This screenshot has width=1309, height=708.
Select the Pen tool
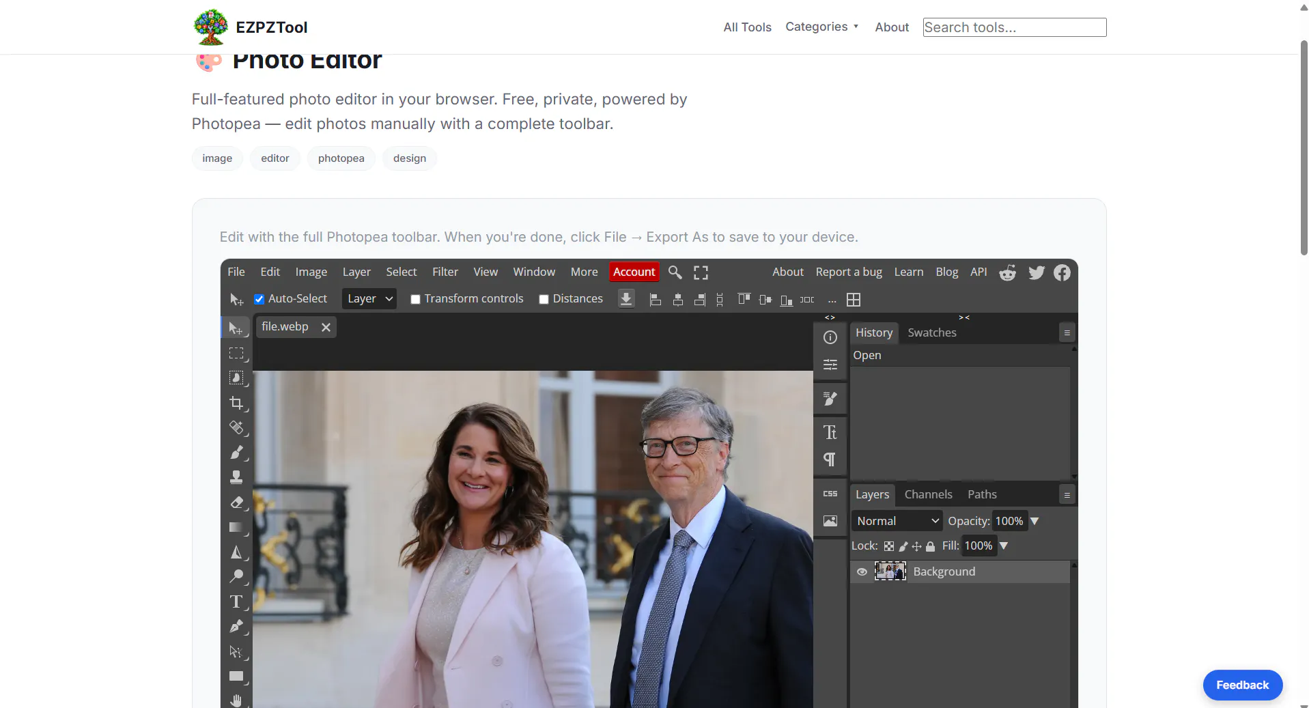(x=236, y=627)
